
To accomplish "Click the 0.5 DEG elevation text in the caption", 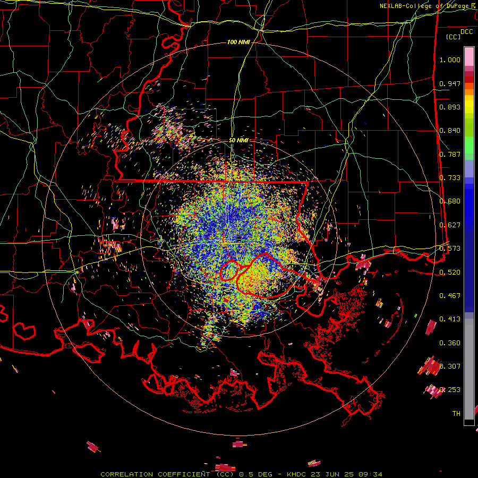I will point(257,474).
